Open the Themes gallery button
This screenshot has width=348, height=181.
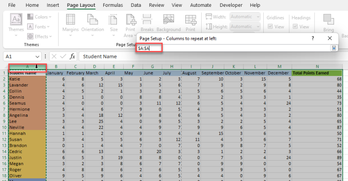[x=17, y=23]
